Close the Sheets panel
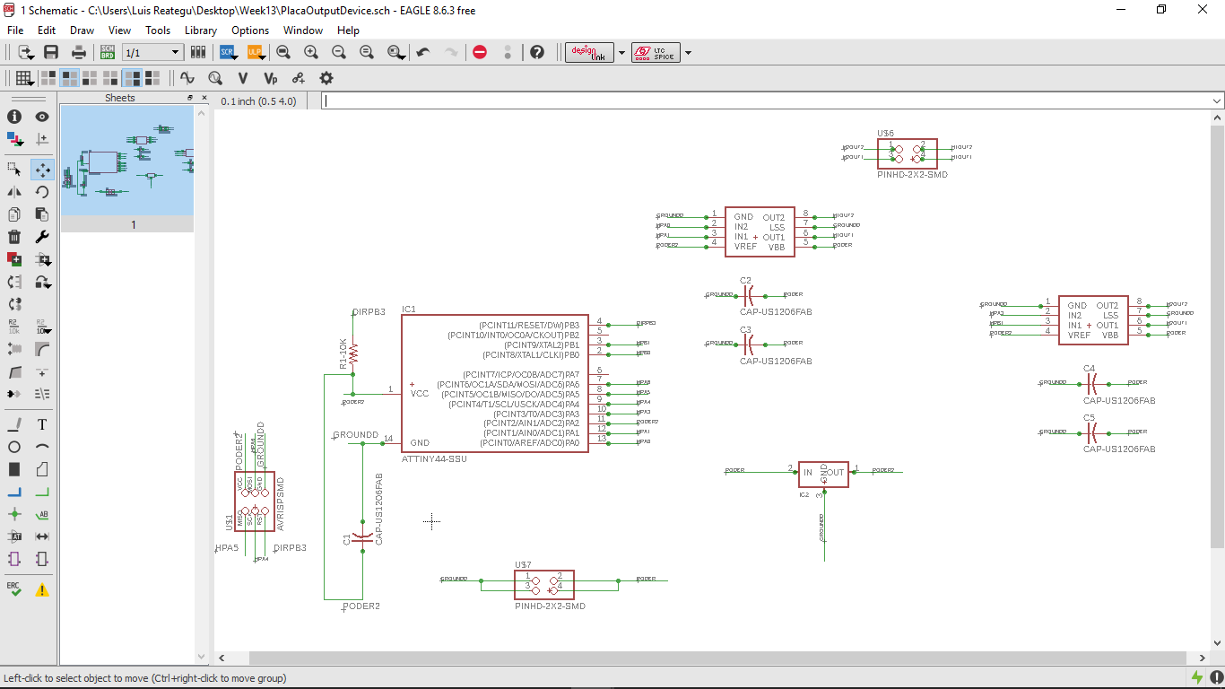Image resolution: width=1225 pixels, height=689 pixels. [203, 98]
